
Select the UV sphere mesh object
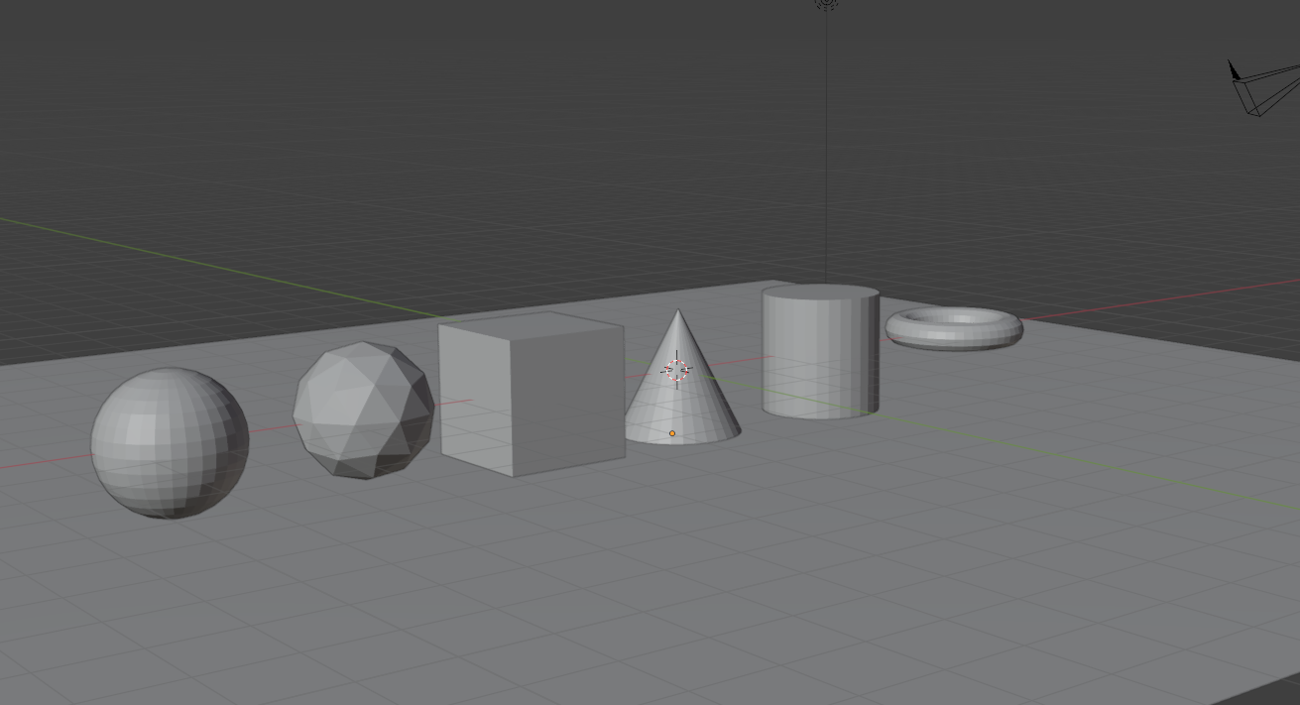[170, 443]
